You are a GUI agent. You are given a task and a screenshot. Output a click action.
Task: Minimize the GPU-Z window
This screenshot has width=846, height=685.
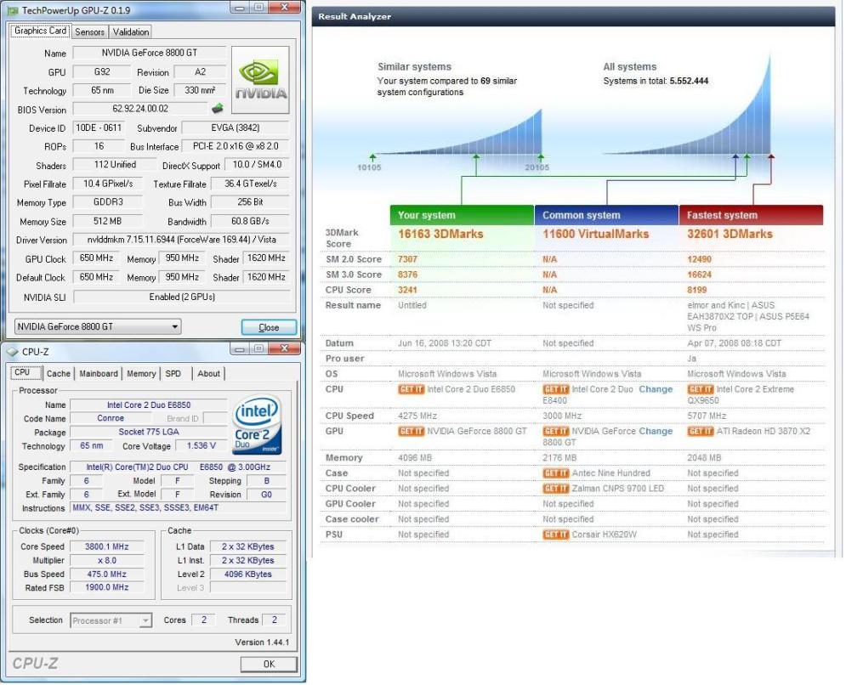click(x=240, y=8)
